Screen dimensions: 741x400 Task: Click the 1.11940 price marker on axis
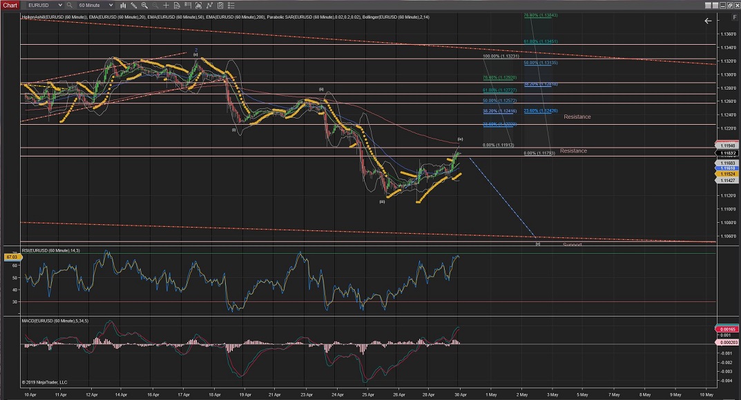point(728,146)
